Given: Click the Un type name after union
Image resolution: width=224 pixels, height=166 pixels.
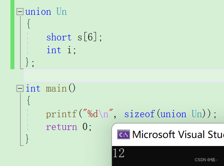Looking at the screenshot, I should (x=62, y=12).
